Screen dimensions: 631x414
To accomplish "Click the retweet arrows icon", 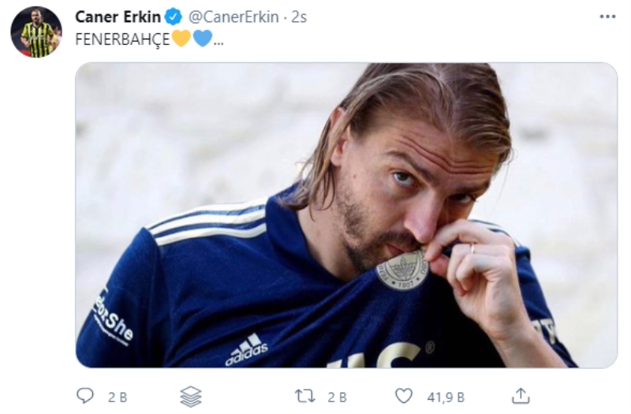I will tap(304, 396).
